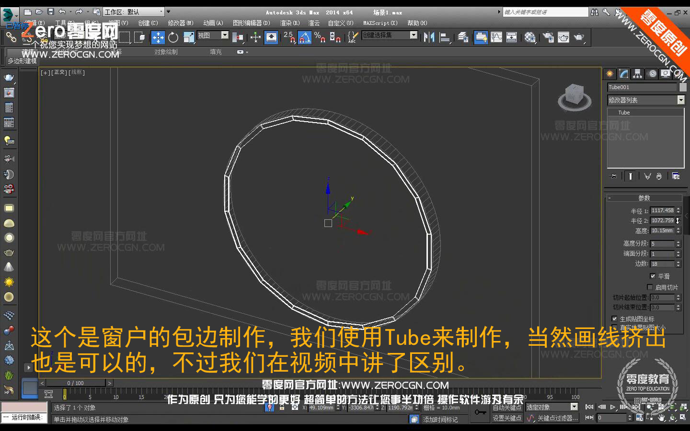The width and height of the screenshot is (690, 431).
Task: Click the ViewCube in viewport
Action: pyautogui.click(x=575, y=96)
